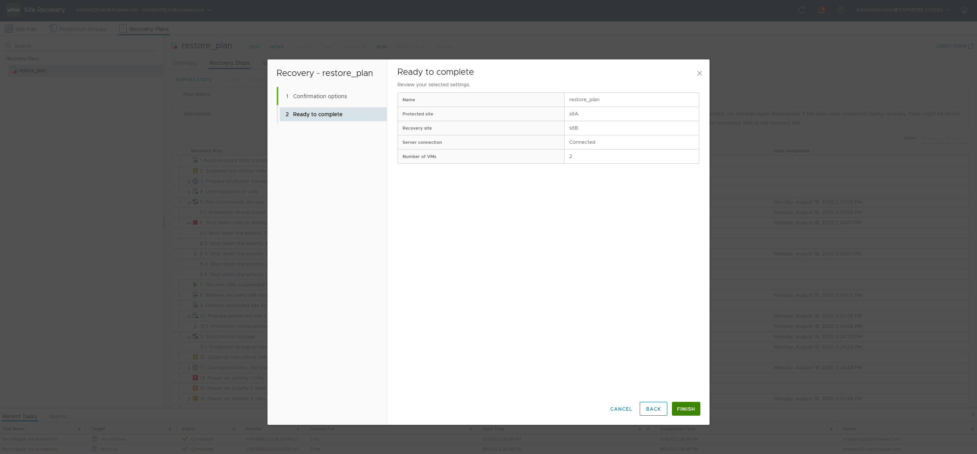Viewport: 977px width, 454px height.
Task: Cancel the Recovery wizard
Action: tap(621, 409)
